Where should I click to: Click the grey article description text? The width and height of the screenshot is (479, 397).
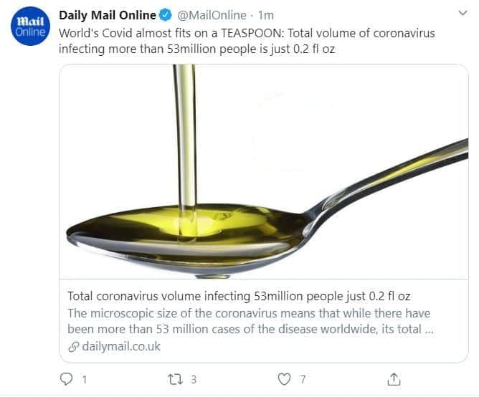[251, 322]
